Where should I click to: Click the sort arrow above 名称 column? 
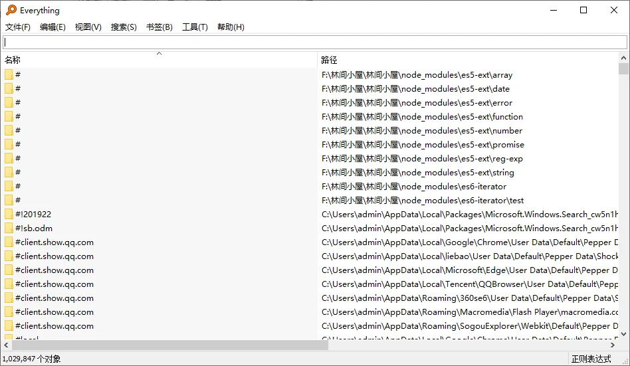click(159, 53)
